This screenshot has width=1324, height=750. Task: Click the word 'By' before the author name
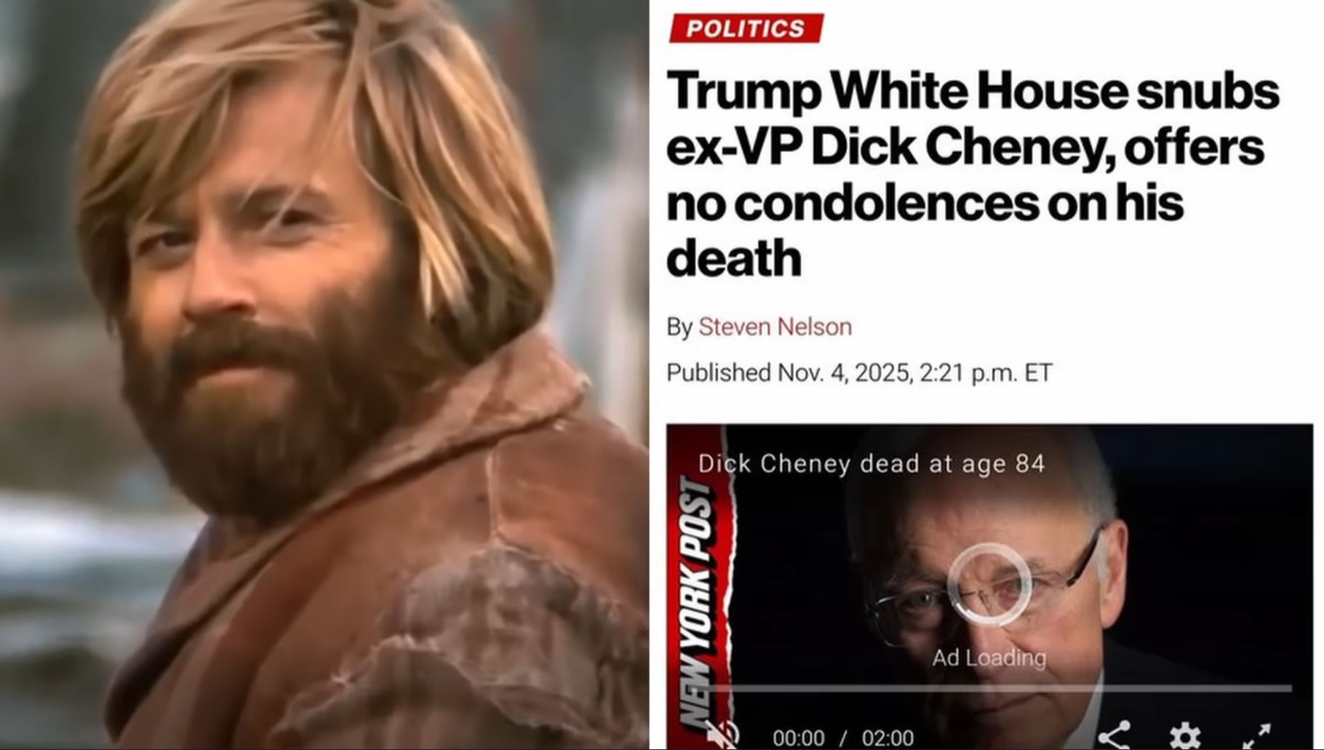click(679, 327)
